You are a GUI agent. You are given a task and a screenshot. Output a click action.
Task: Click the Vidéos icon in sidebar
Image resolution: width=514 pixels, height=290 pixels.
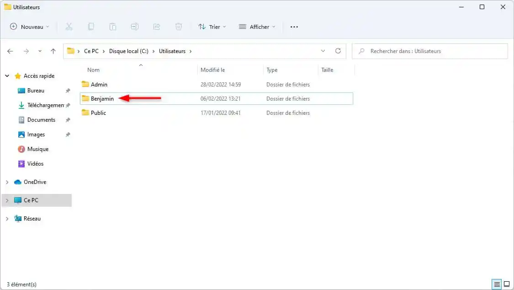coord(21,164)
